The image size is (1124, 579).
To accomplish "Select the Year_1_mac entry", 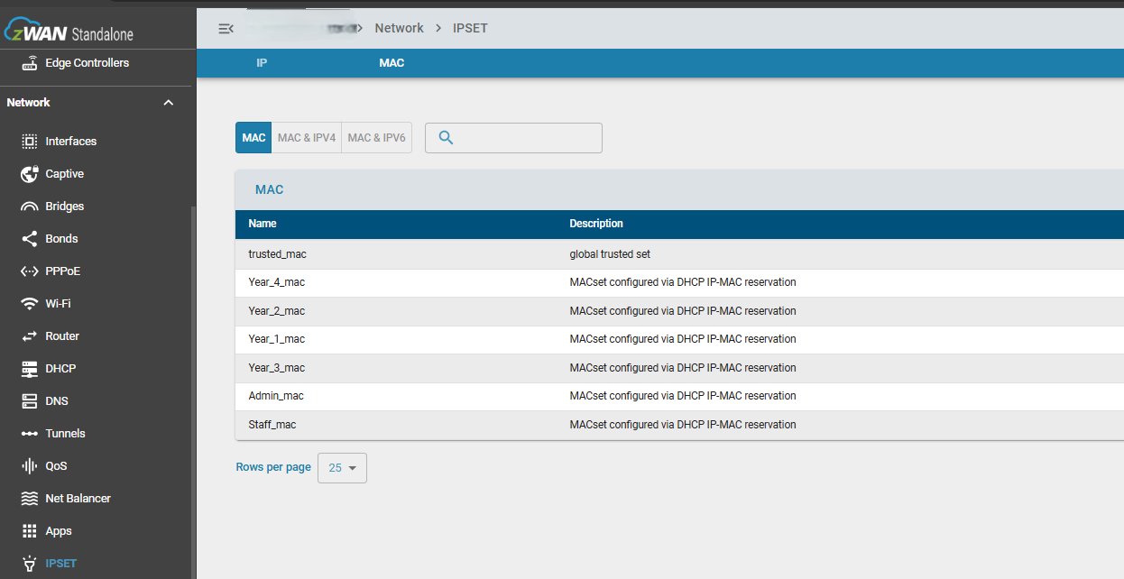I will 679,339.
